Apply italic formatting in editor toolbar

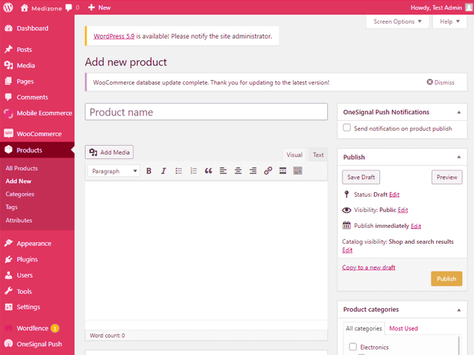[163, 171]
